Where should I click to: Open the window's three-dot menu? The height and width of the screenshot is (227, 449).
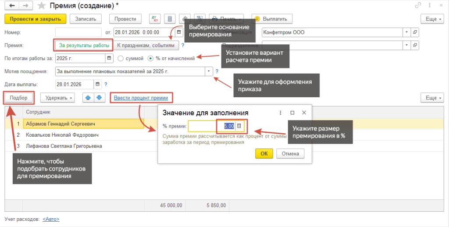pos(430,5)
